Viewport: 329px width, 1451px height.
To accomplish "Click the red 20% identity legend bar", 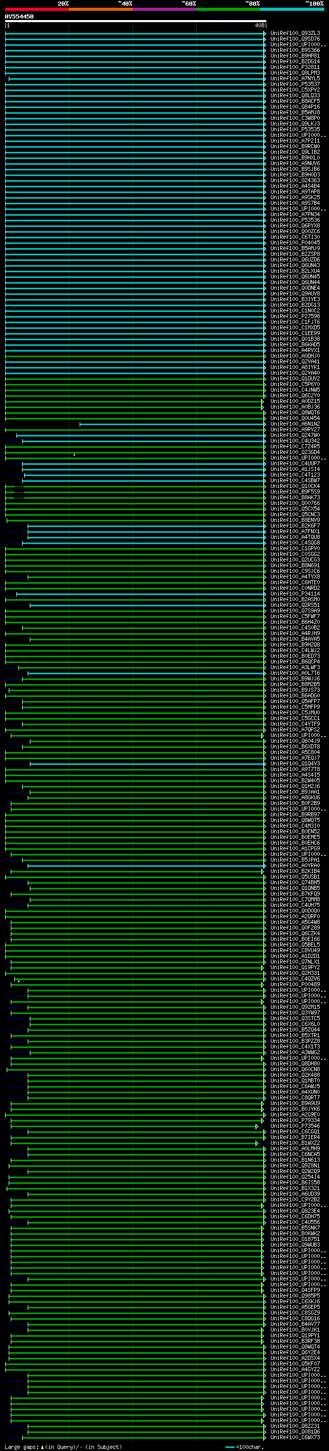I will [36, 9].
